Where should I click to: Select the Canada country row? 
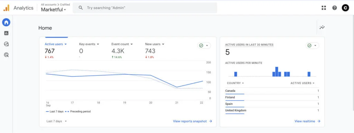pyautogui.click(x=272, y=91)
